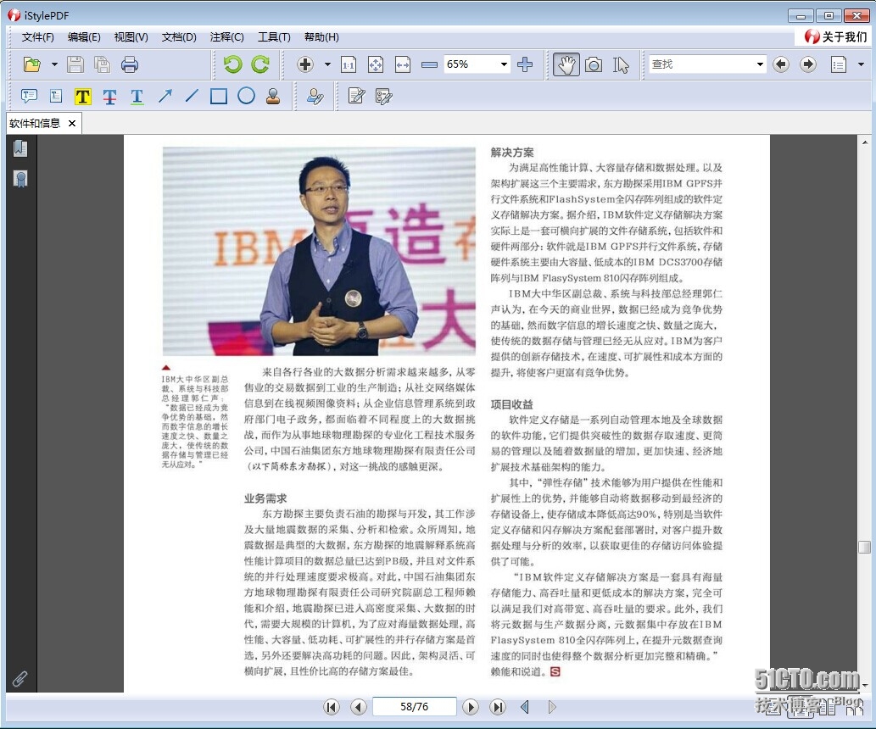
Task: Find next search result arrow
Action: click(808, 64)
